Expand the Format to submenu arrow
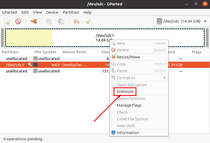This screenshot has width=210, height=143. tap(165, 78)
